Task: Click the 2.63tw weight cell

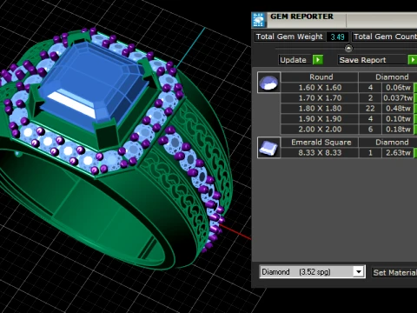Action: pos(398,153)
